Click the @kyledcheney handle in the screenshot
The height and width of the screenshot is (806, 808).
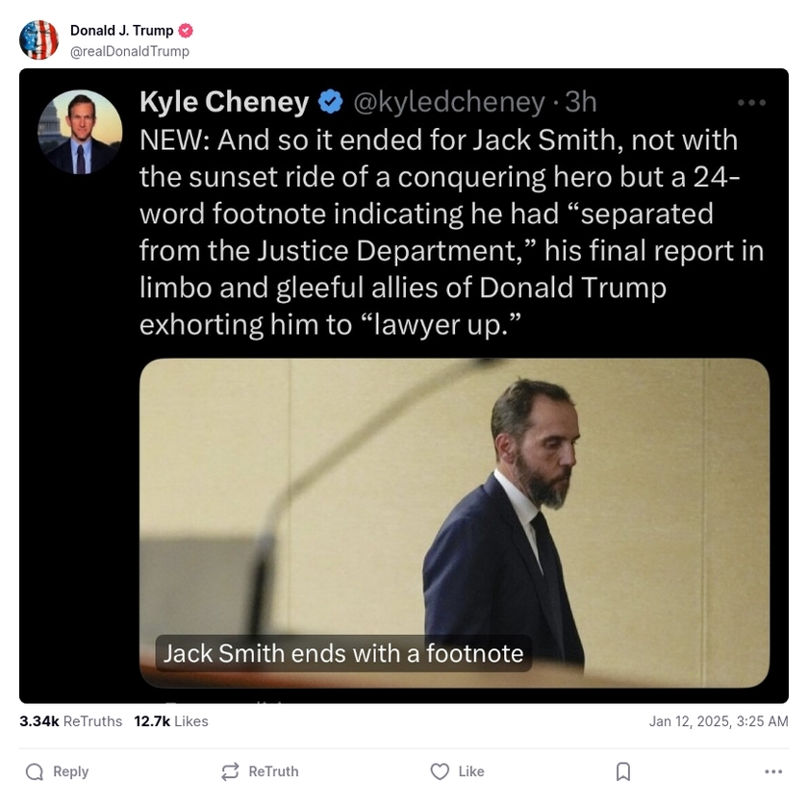450,101
